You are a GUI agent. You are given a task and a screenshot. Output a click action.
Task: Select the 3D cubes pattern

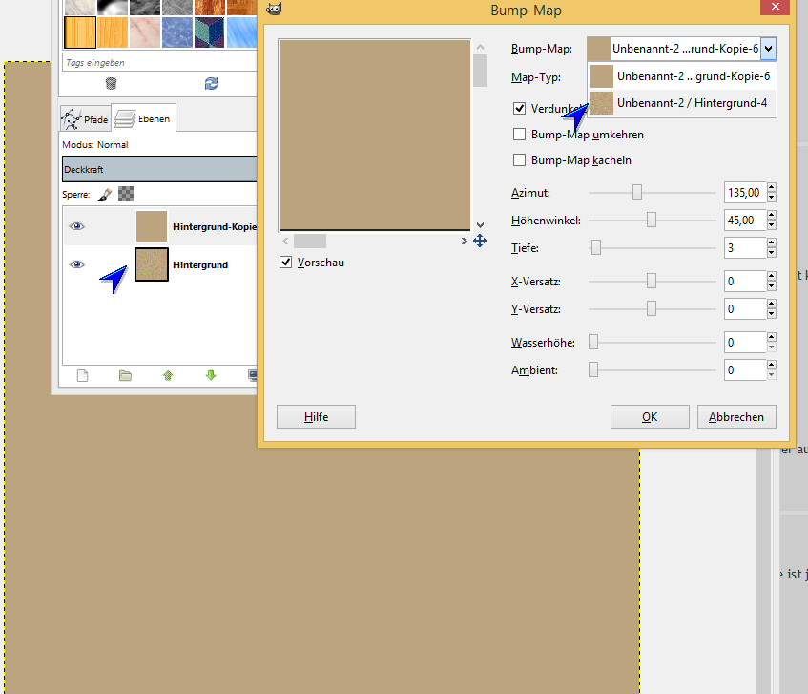(210, 32)
